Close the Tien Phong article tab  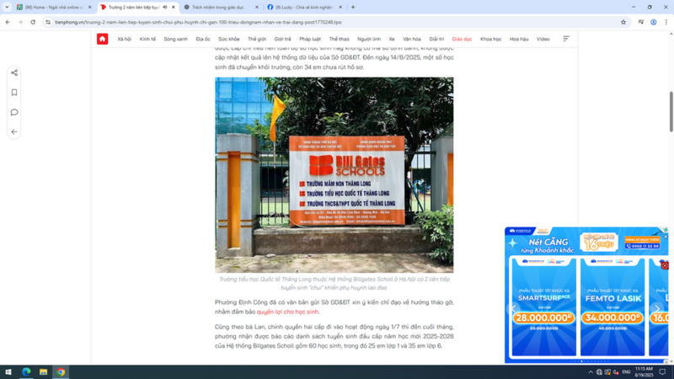pos(174,8)
